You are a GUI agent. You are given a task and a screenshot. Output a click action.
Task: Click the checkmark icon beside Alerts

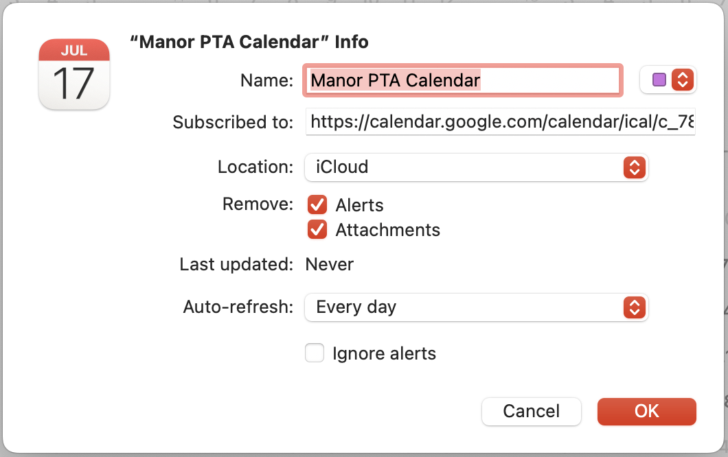(x=317, y=204)
